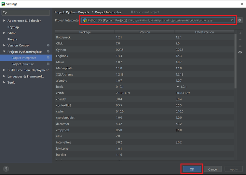246x175 pixels.
Task: Select the certifi package row
Action: 145,93
